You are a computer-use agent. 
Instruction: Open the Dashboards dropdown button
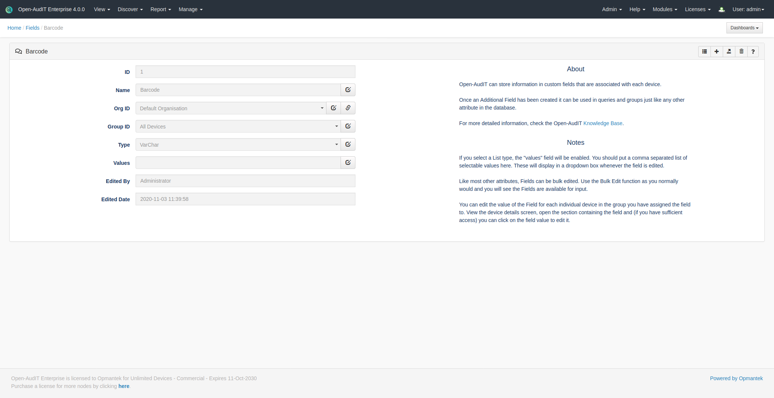(x=744, y=28)
